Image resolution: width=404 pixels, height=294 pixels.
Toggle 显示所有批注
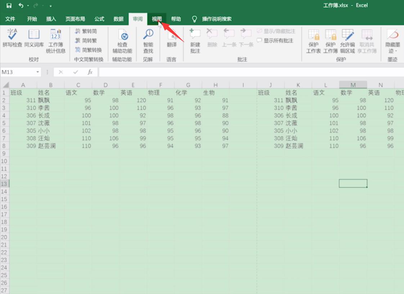(275, 40)
